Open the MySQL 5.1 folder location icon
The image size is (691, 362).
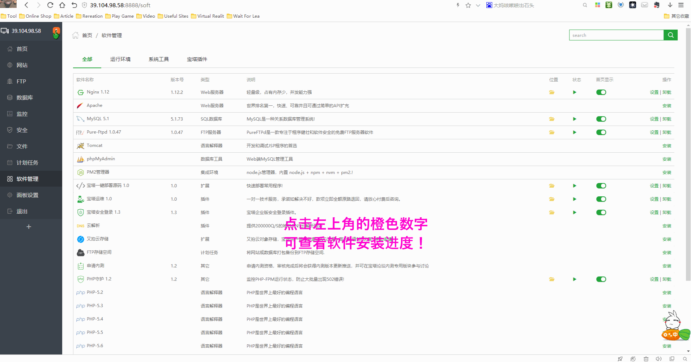[x=552, y=119]
